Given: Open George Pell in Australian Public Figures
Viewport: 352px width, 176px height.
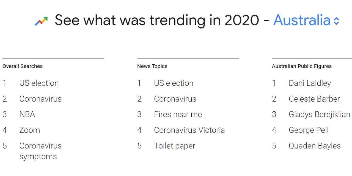Looking at the screenshot, I should pos(309,130).
